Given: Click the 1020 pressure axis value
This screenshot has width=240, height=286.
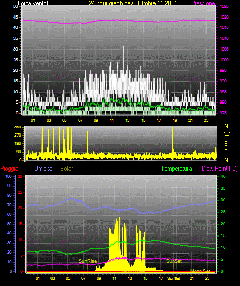Looking at the screenshot, I should pos(224,17).
